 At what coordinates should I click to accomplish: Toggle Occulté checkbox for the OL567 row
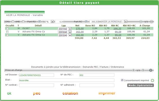[x=7, y=28]
